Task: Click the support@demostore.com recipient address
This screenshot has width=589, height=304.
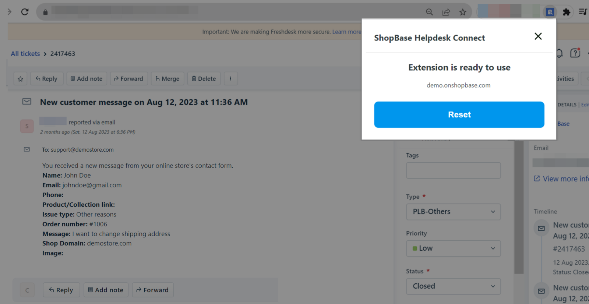Action: point(82,150)
